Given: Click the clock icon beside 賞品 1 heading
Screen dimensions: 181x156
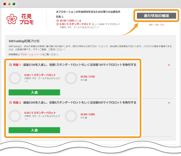Looking at the screenshot, I should pyautogui.click(x=11, y=65).
